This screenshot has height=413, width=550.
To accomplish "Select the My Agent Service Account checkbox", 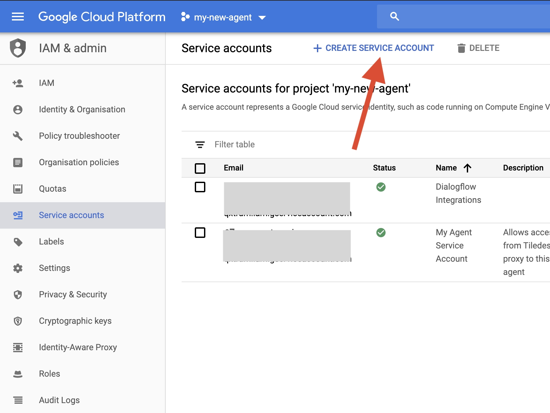I will (200, 233).
